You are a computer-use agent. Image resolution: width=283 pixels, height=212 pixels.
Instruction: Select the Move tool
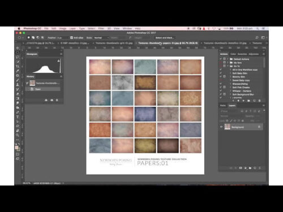pyautogui.click(x=18, y=48)
